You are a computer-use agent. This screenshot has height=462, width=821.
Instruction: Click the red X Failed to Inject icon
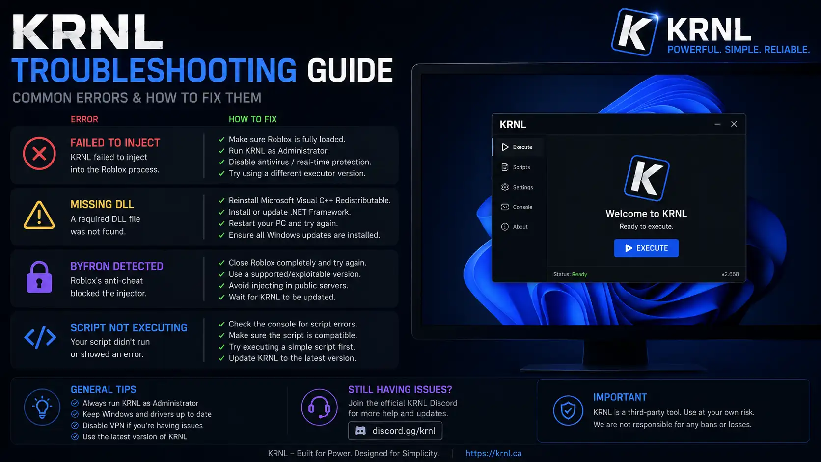click(39, 154)
